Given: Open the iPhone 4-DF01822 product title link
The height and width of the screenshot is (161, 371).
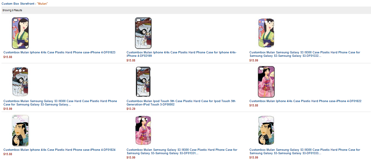Looking at the screenshot, I should click(x=305, y=101).
